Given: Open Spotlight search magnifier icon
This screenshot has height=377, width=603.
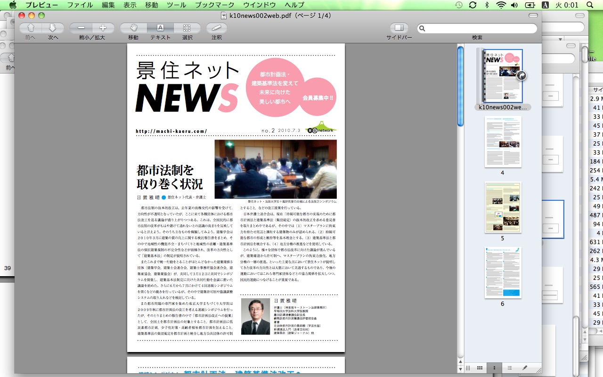Looking at the screenshot, I should click(x=590, y=5).
